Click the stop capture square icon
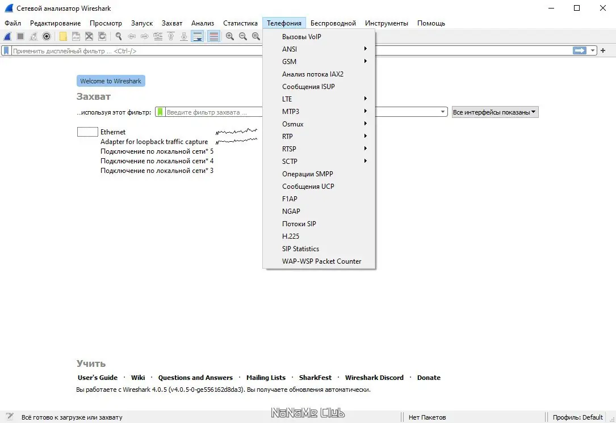This screenshot has width=616, height=423. (x=20, y=36)
